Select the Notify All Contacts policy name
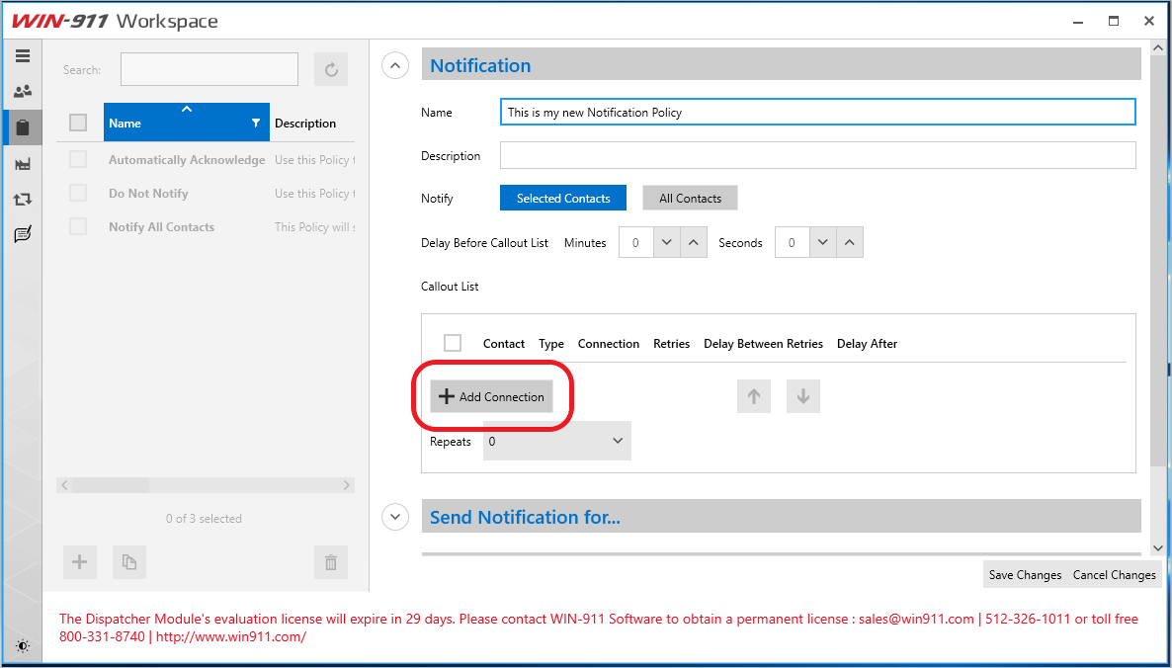The width and height of the screenshot is (1172, 668). click(x=161, y=227)
